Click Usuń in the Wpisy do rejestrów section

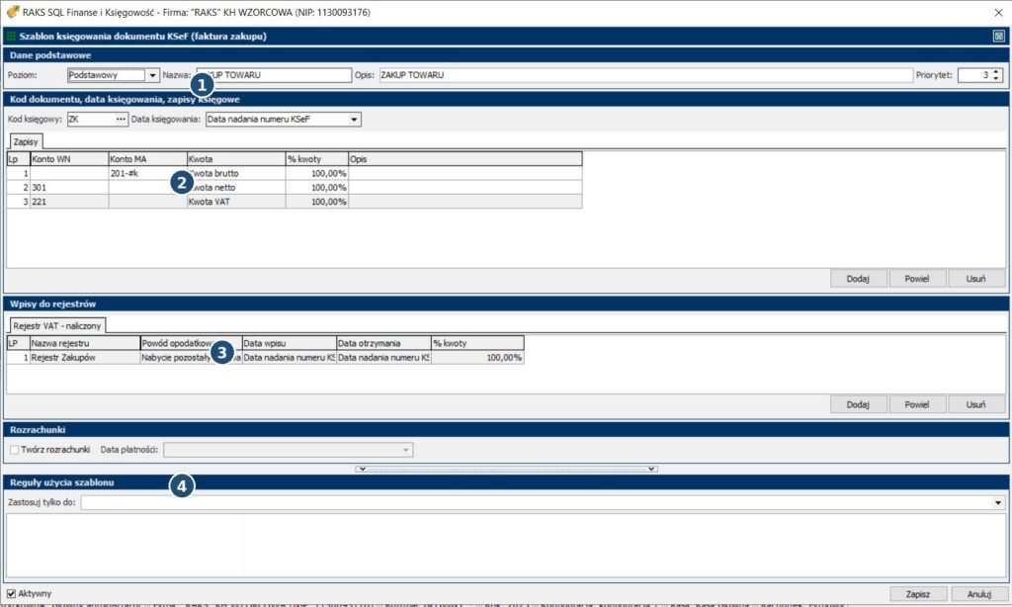click(x=976, y=405)
